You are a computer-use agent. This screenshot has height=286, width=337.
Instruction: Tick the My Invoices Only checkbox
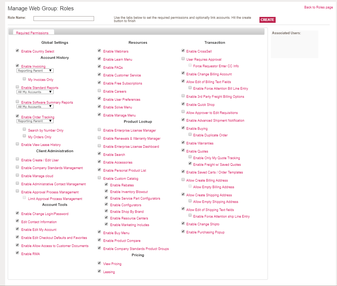coord(24,79)
